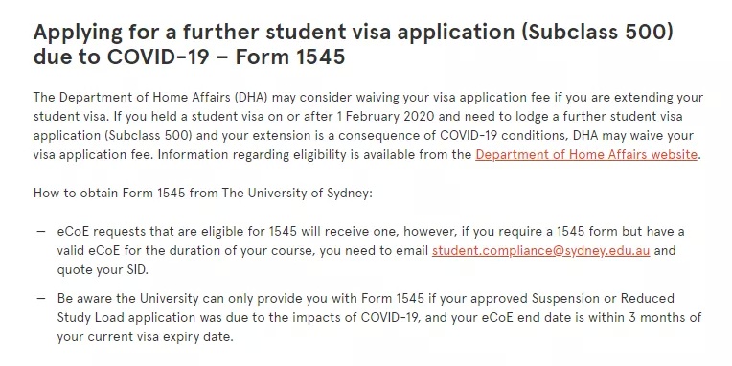Click the words "quote your SID."

tap(103, 270)
